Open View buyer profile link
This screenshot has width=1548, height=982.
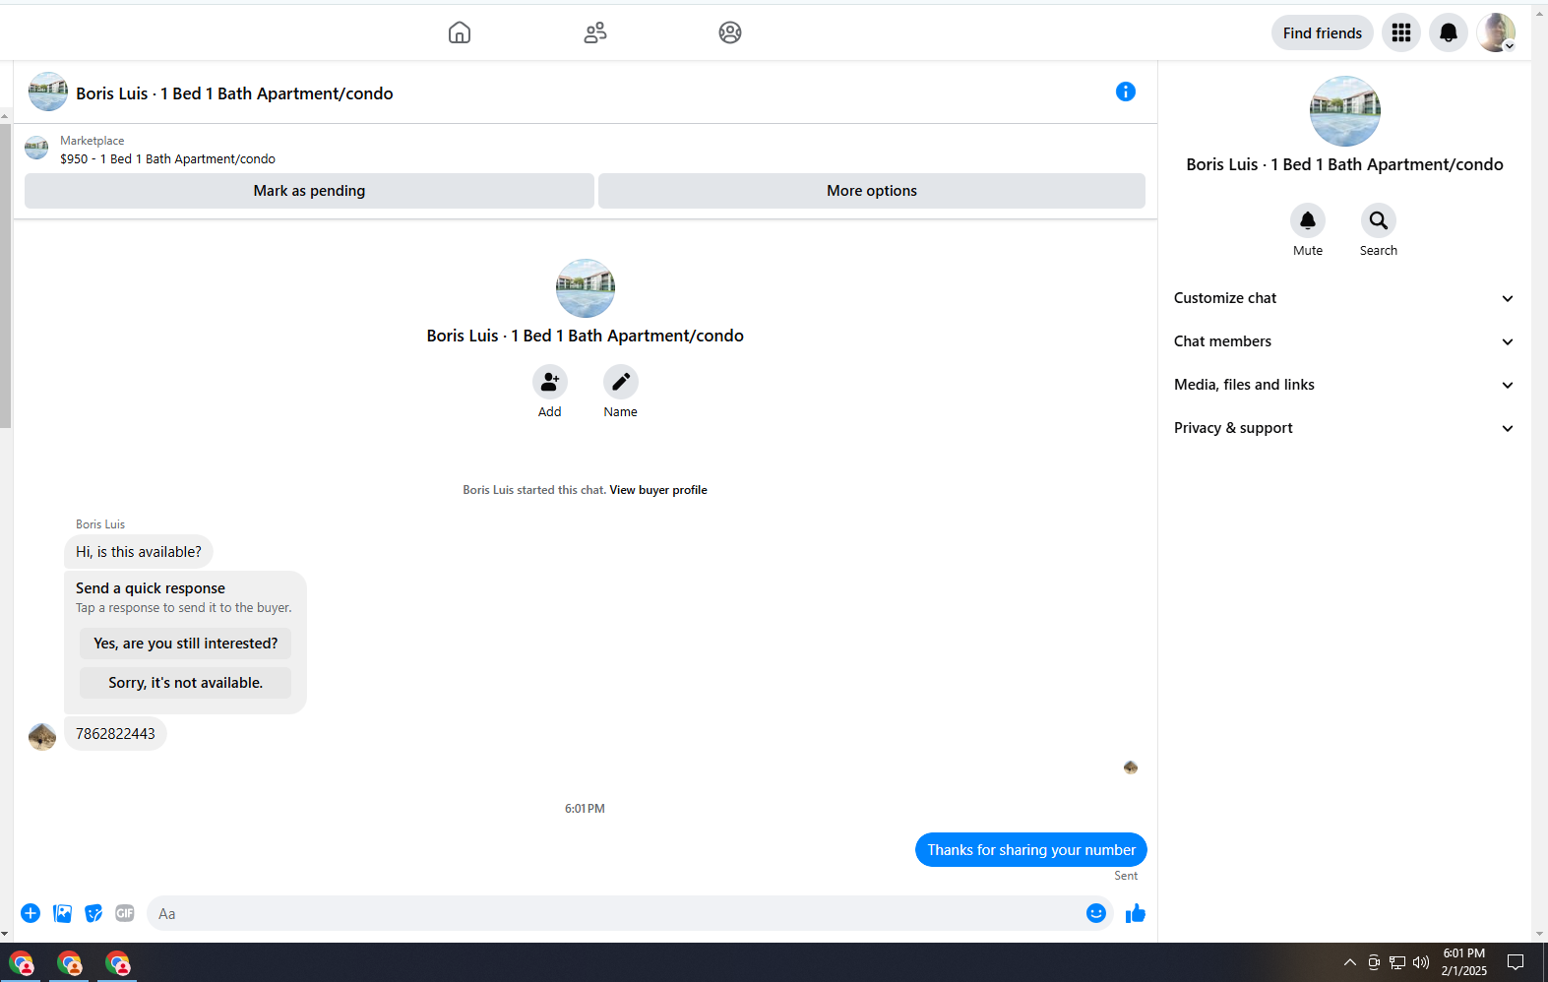(658, 490)
